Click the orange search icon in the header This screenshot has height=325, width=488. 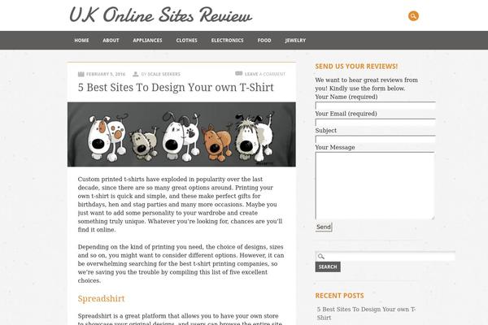413,16
